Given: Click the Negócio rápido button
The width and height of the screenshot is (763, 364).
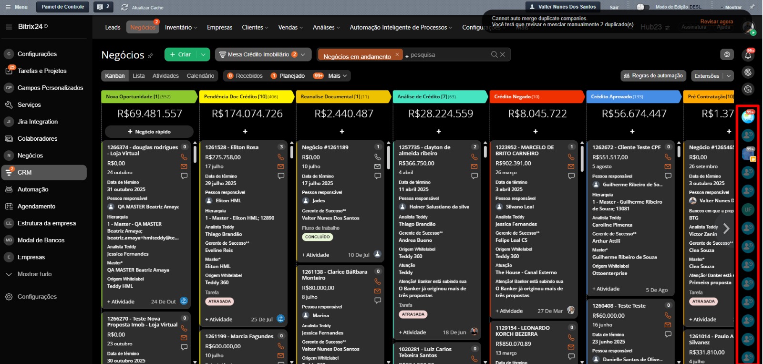Looking at the screenshot, I should point(149,132).
